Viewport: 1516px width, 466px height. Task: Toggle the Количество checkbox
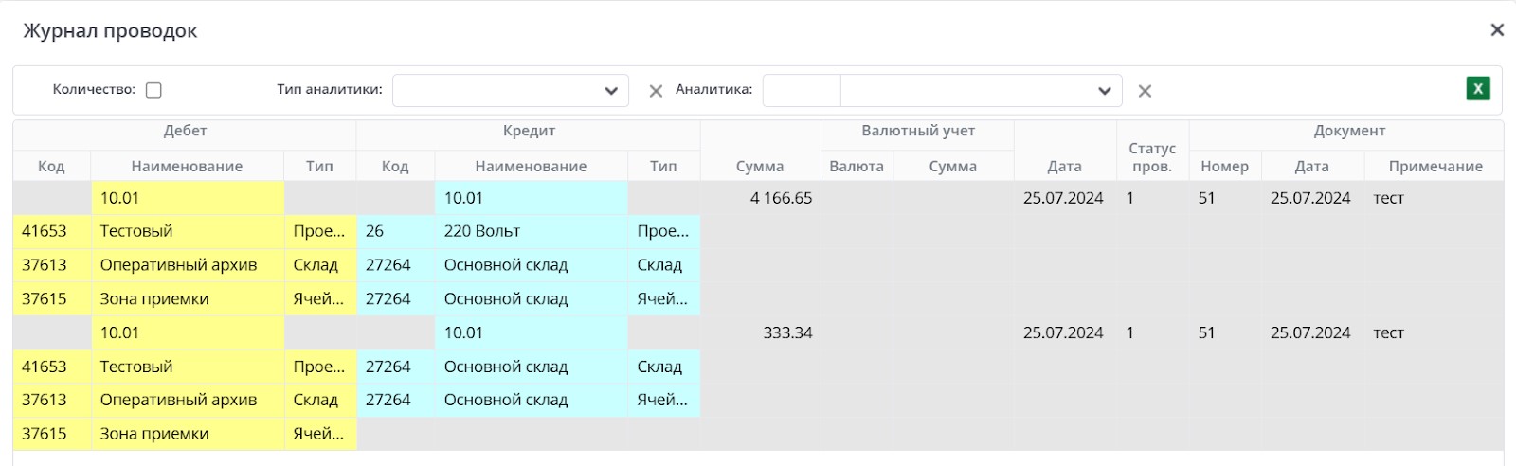coord(153,90)
